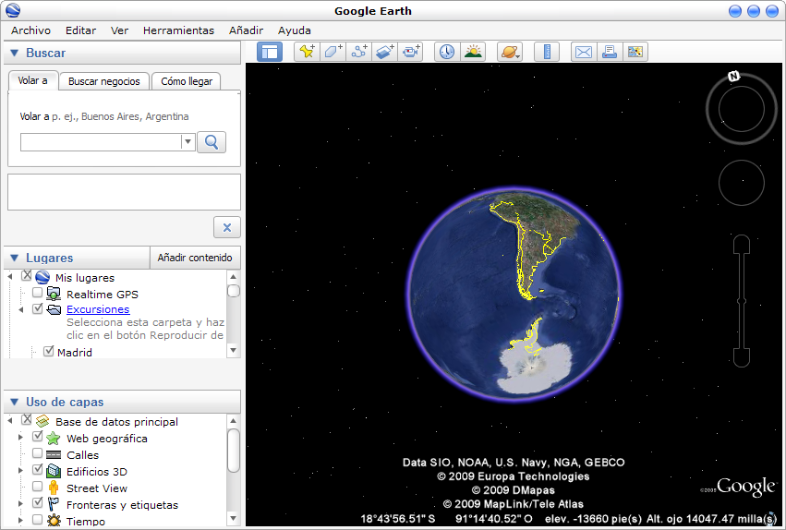Screen dimensions: 786x530
Task: Click the add placemark pin icon
Action: (307, 52)
